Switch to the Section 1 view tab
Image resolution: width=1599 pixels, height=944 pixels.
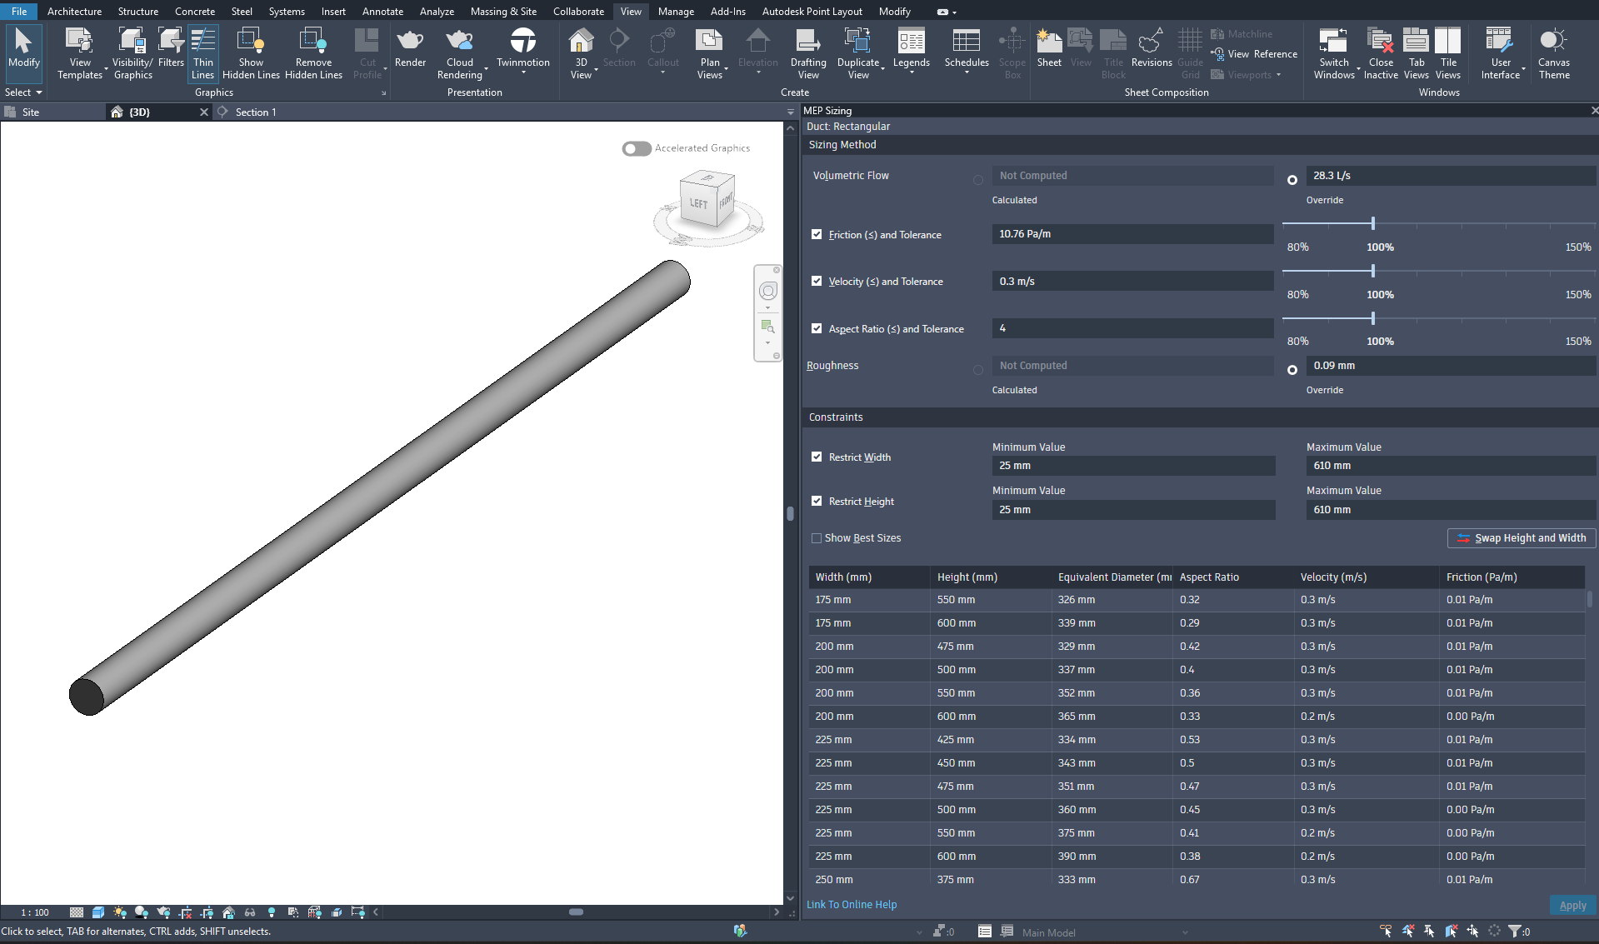click(256, 112)
